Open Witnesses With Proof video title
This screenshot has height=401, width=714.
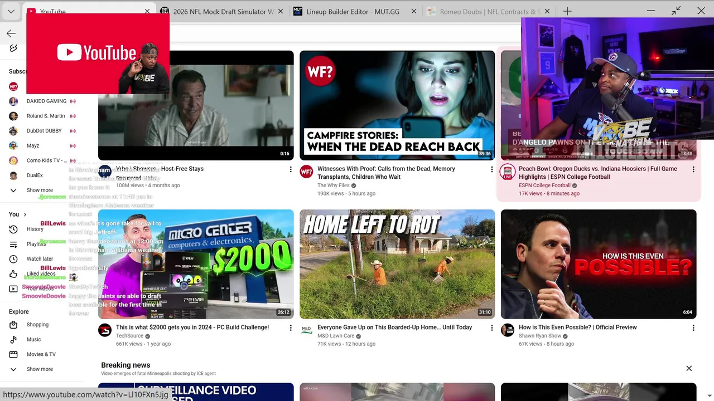(386, 173)
